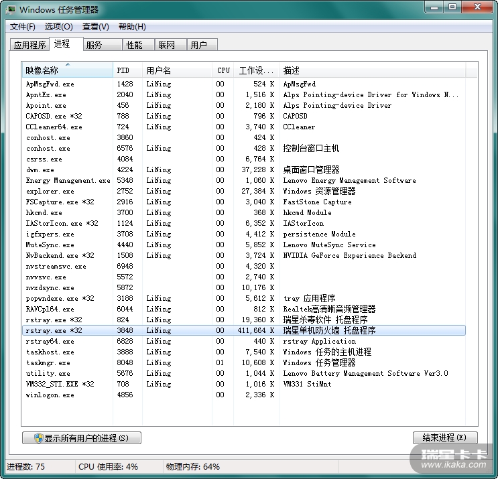Switch to the 服务 tab
This screenshot has height=479, width=498.
[103, 45]
